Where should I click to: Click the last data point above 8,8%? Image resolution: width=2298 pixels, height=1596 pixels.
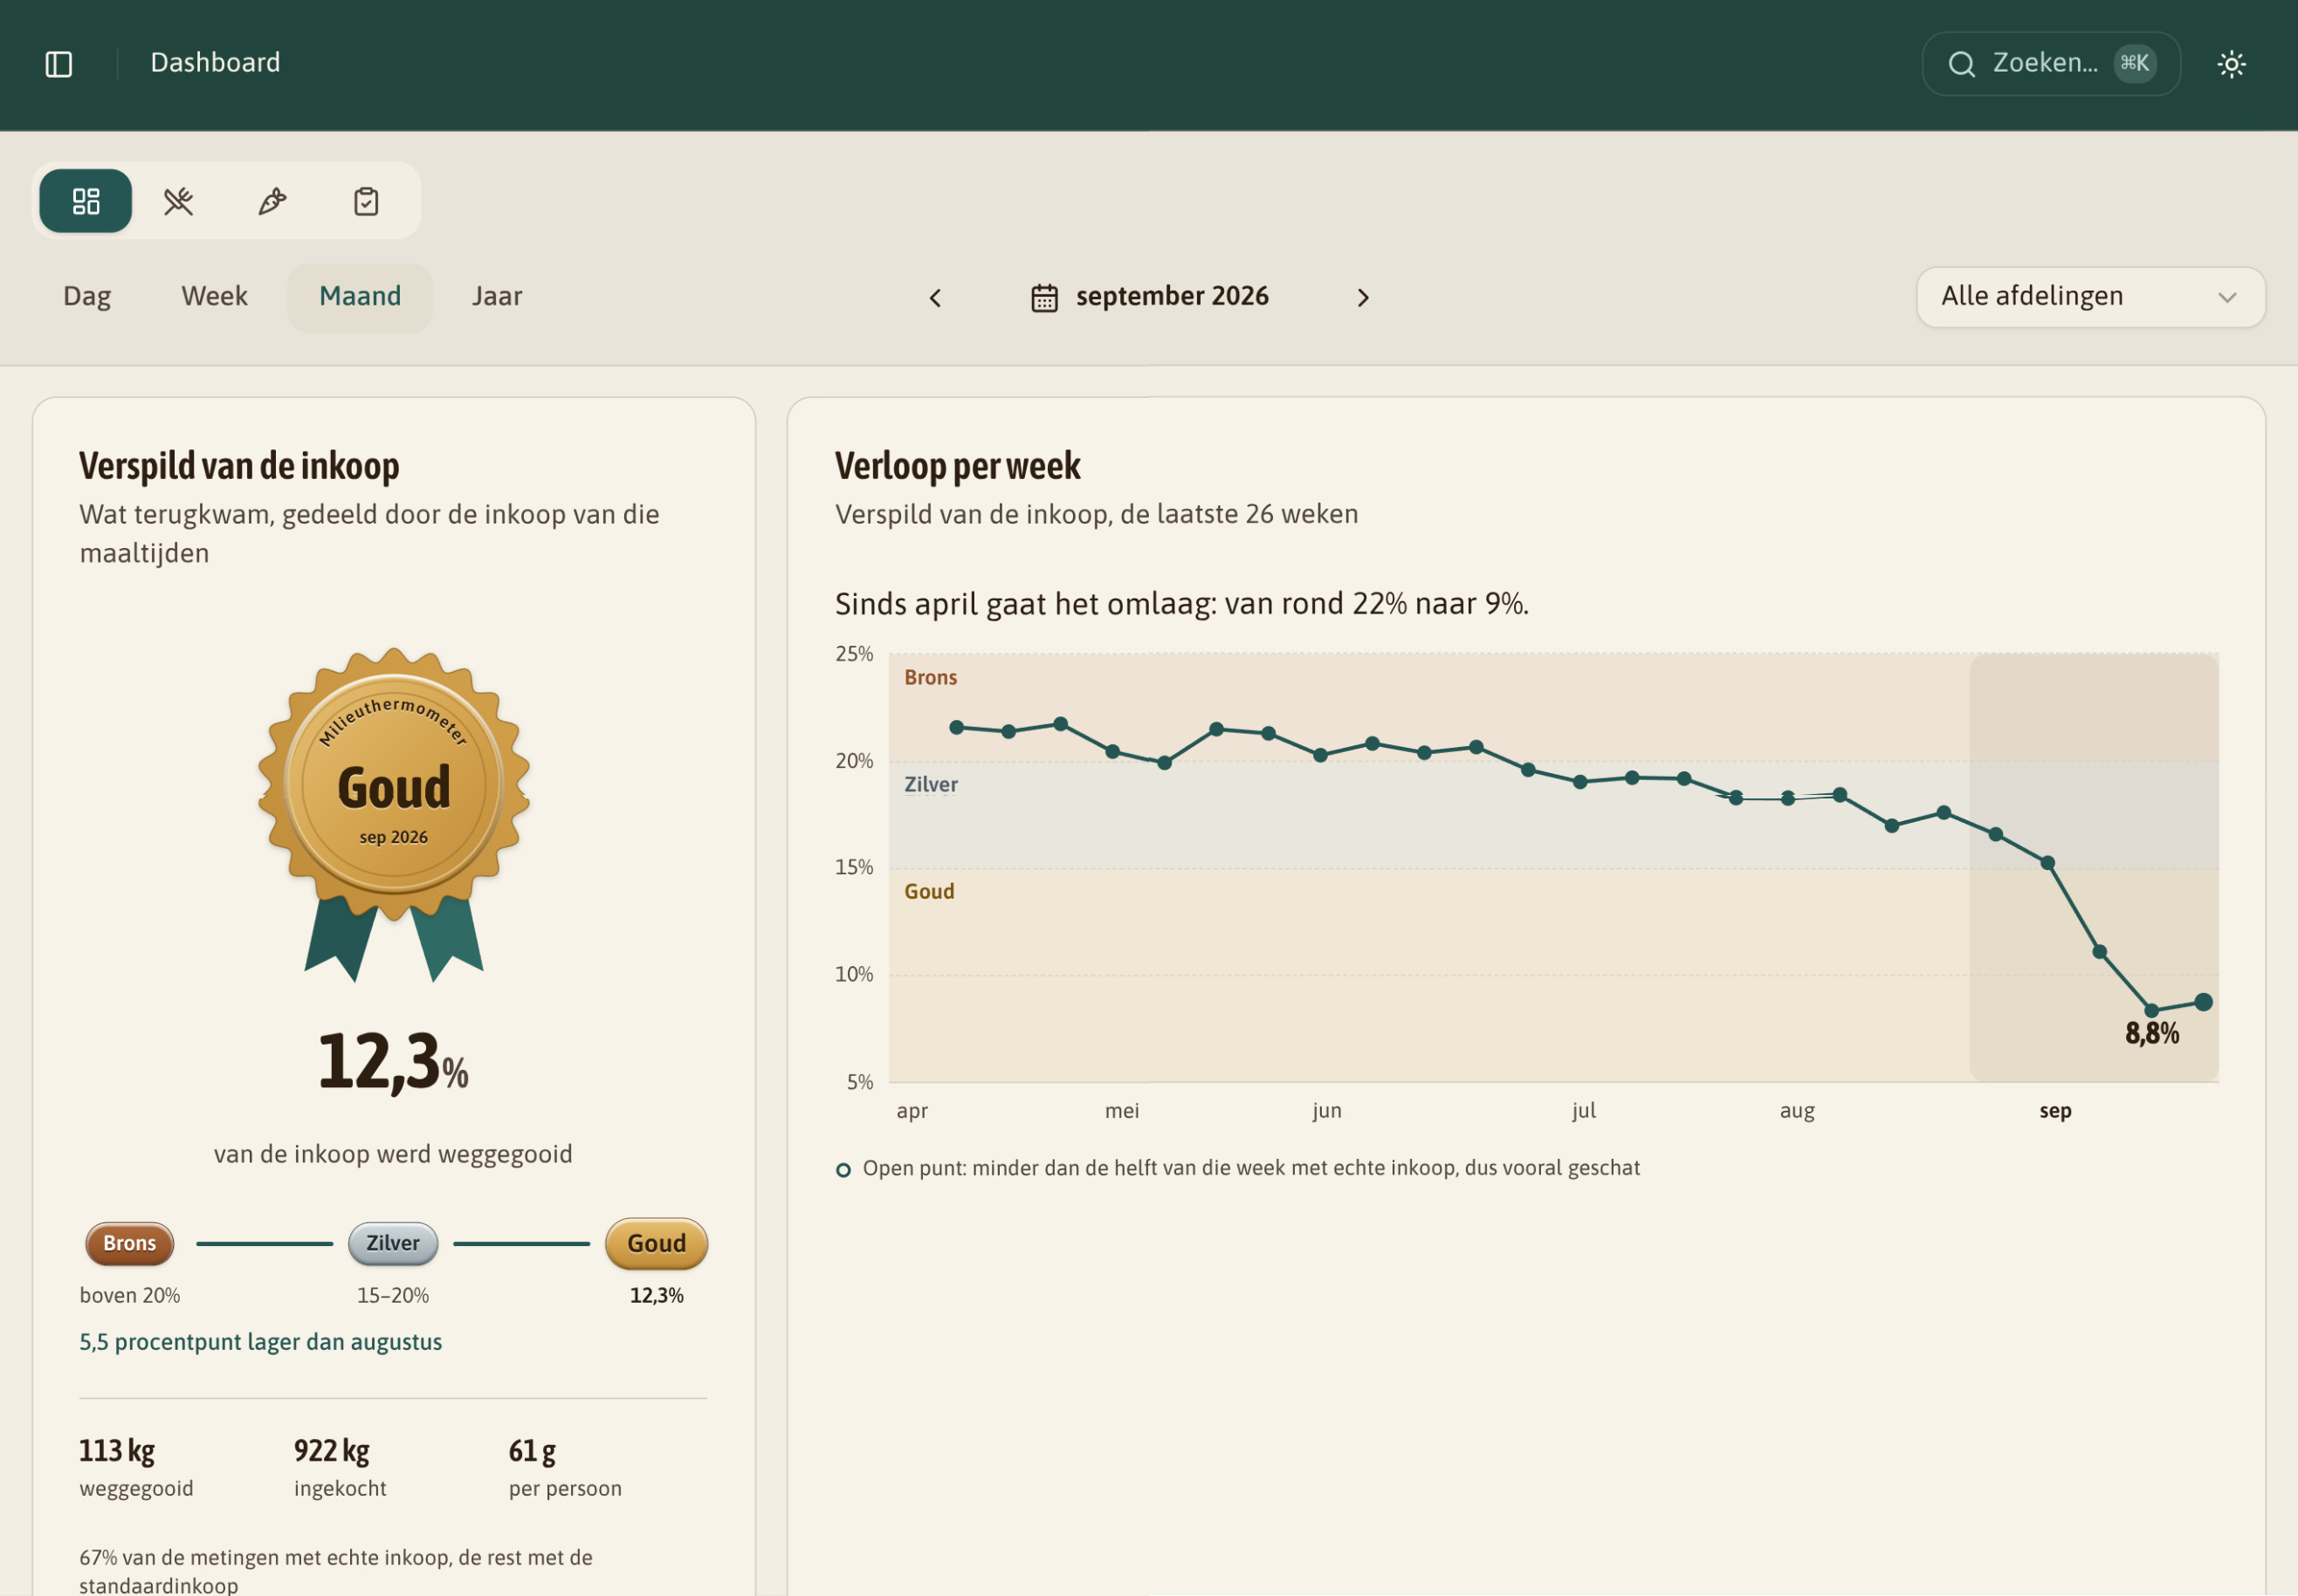pyautogui.click(x=2203, y=1002)
